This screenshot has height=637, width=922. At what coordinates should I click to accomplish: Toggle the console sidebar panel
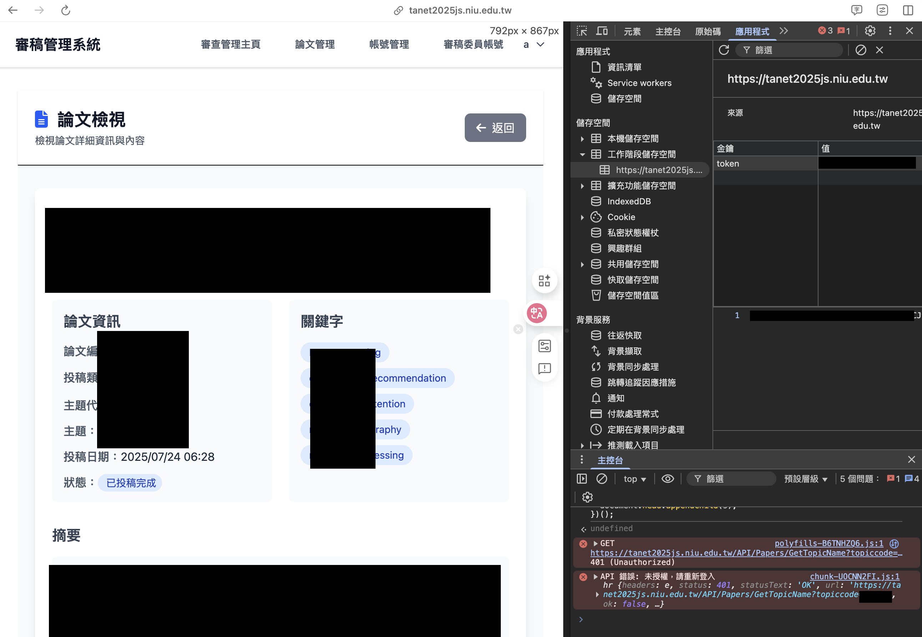[581, 479]
